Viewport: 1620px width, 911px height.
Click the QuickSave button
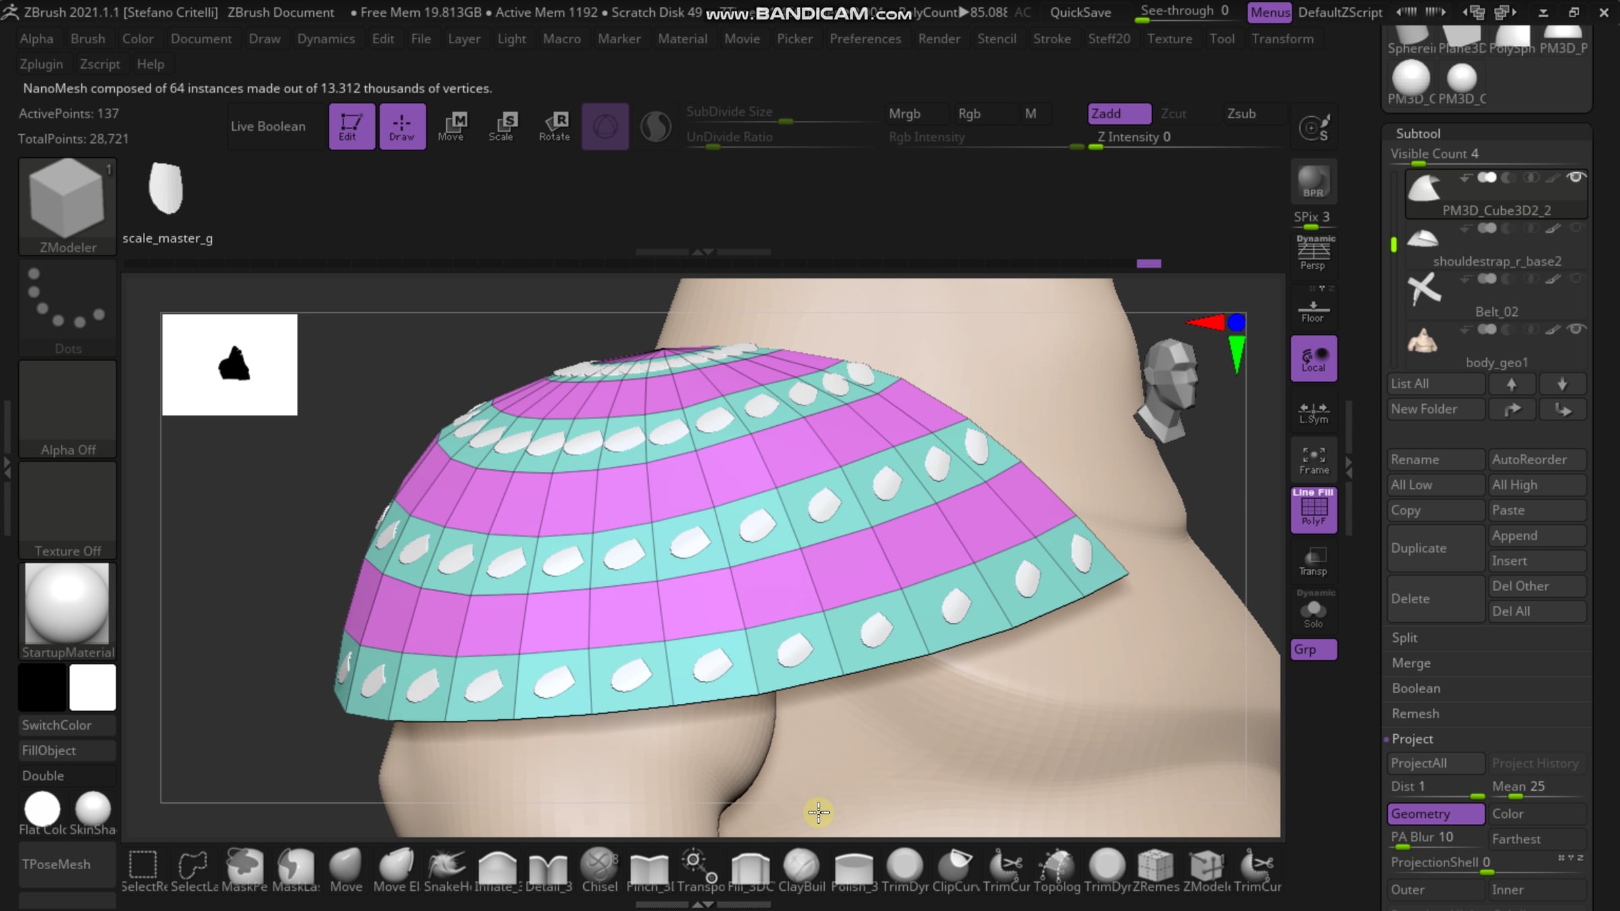[1080, 12]
